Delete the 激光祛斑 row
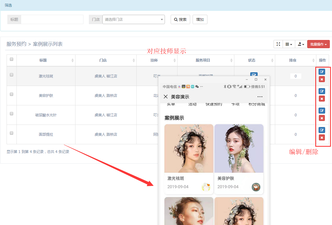This screenshot has width=332, height=225. 322,79
